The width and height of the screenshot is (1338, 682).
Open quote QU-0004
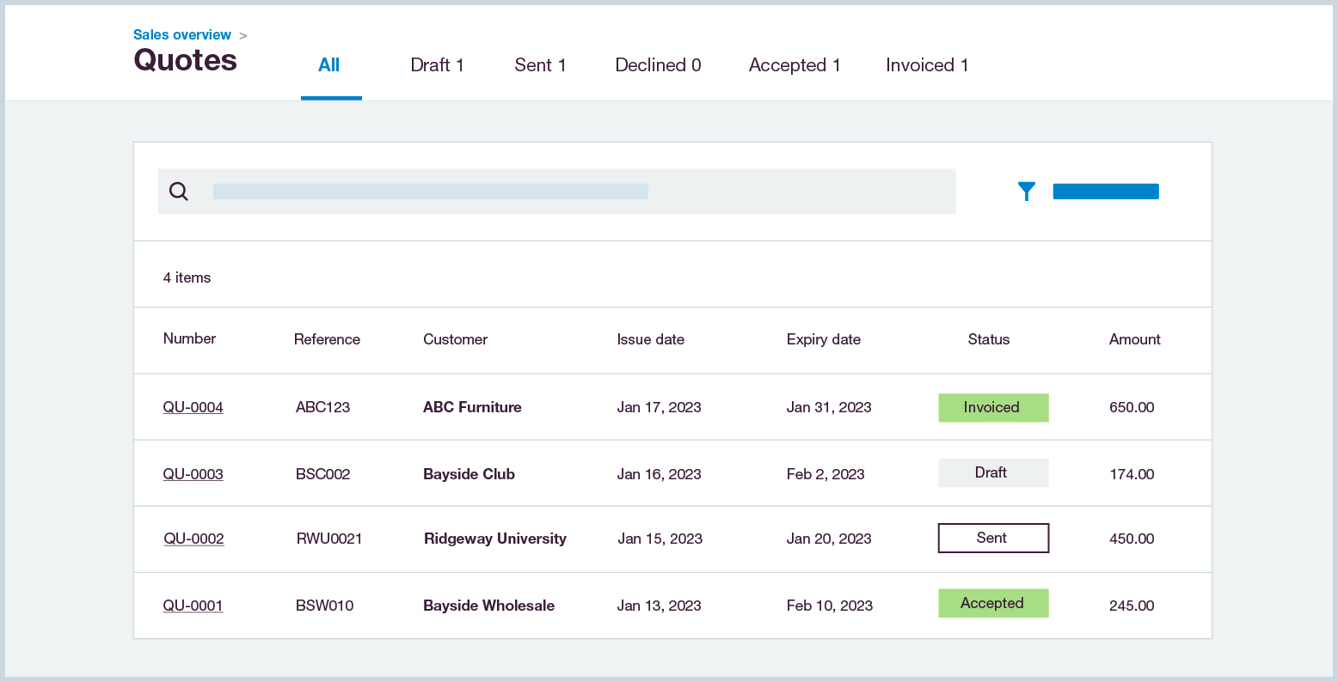coord(193,407)
